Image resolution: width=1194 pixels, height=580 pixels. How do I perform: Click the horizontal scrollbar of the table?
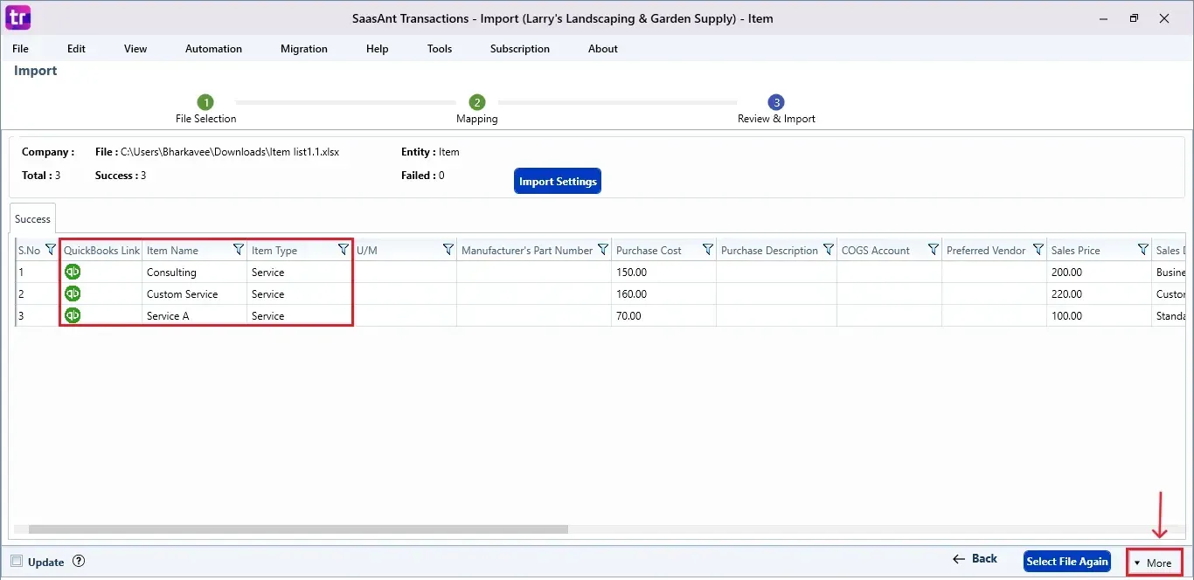pyautogui.click(x=297, y=529)
